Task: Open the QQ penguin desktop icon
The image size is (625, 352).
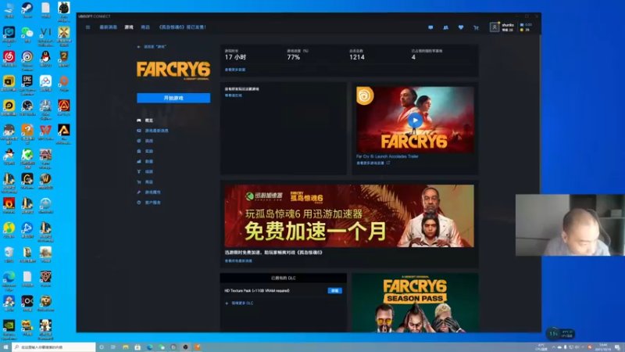Action: (45, 59)
